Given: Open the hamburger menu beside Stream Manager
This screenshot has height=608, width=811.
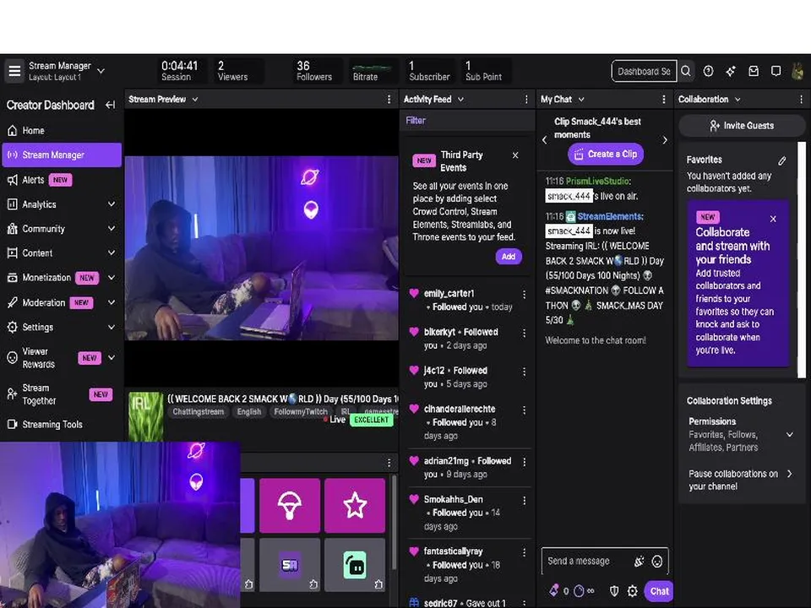Looking at the screenshot, I should coord(14,71).
